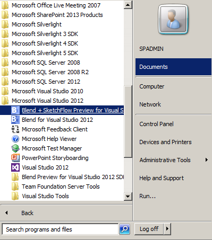Screen dimensions: 212x240
Task: Go Back to the previous menu
Action: point(66,213)
